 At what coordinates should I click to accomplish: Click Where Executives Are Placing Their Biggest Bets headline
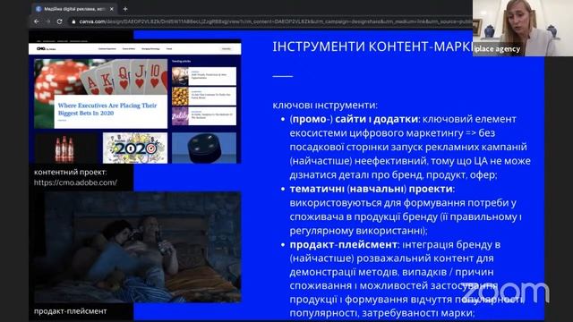(x=107, y=109)
